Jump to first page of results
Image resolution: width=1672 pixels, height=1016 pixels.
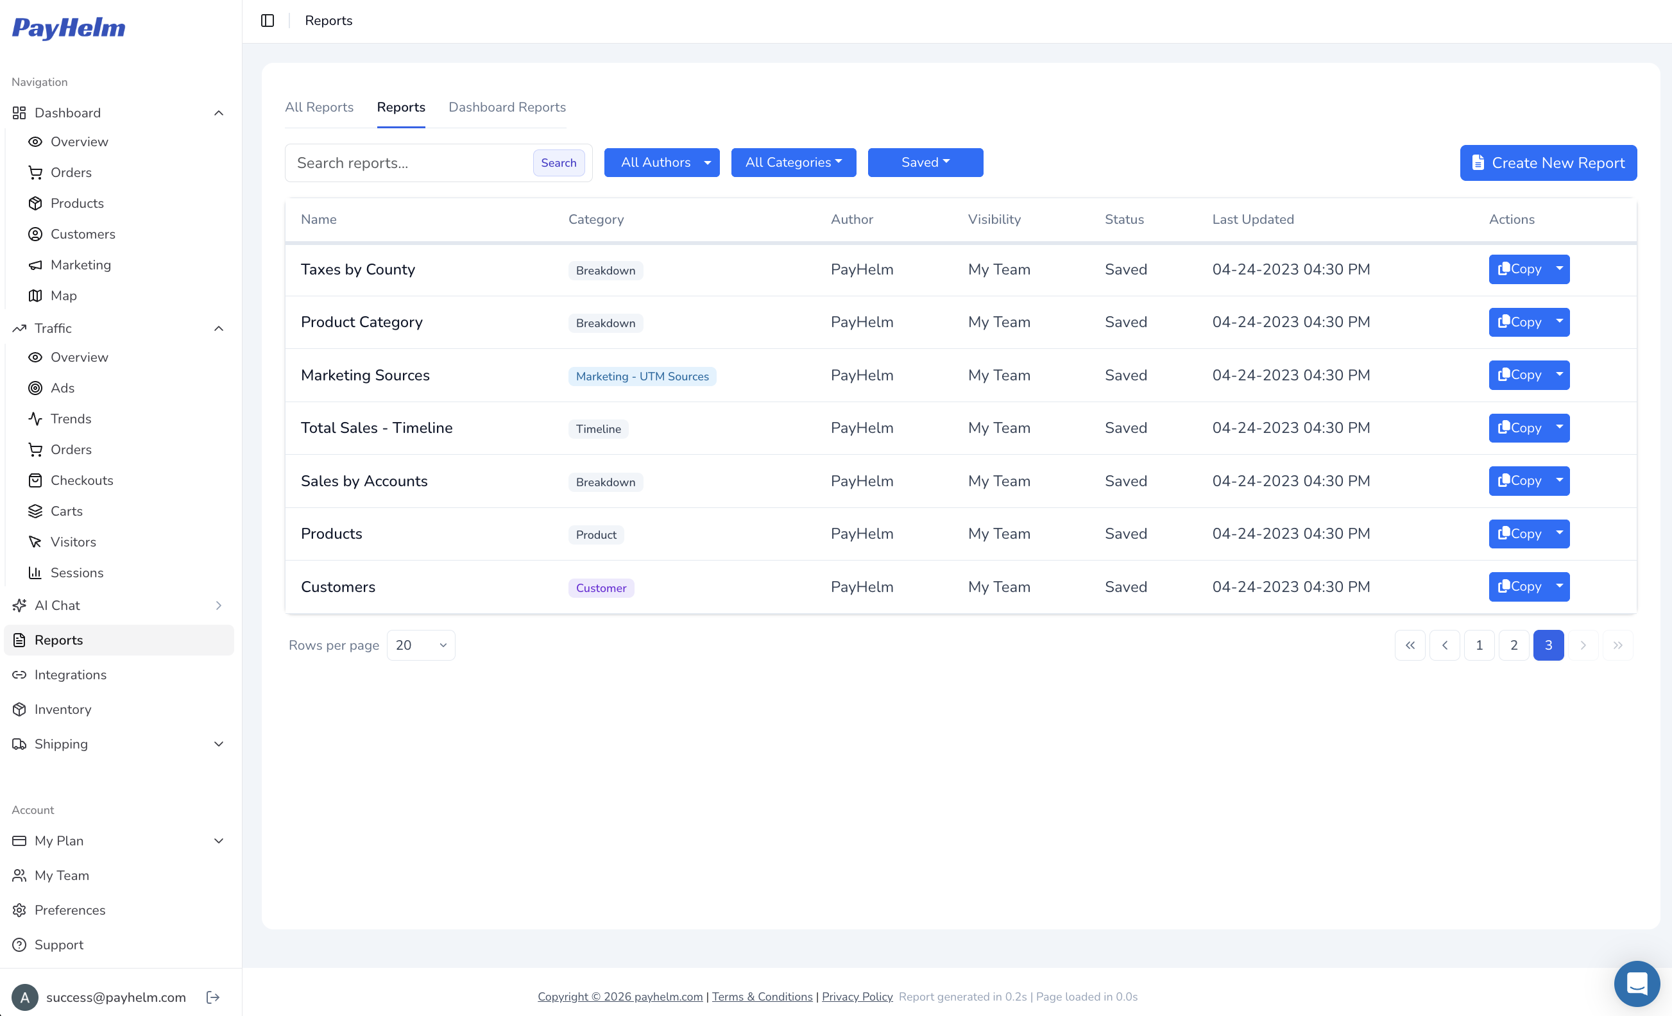[1410, 646]
